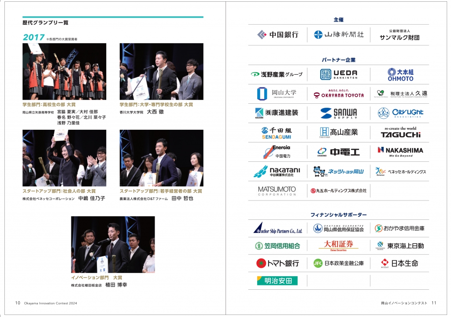The width and height of the screenshot is (451, 317).
Task: Select the 岡山県信用保証協会 logo
Action: pos(339,228)
